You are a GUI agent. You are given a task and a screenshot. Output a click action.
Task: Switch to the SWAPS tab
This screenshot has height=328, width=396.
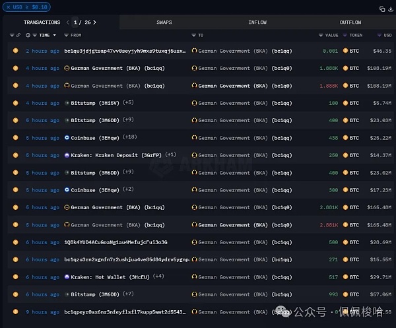(164, 22)
